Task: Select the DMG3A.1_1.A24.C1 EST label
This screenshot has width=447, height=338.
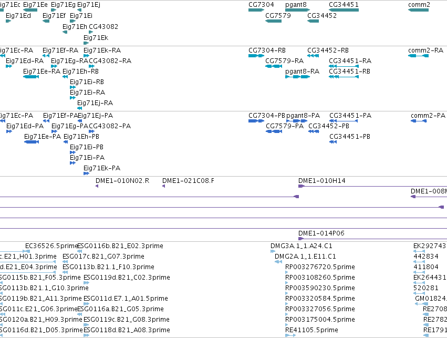Action: pyautogui.click(x=302, y=246)
